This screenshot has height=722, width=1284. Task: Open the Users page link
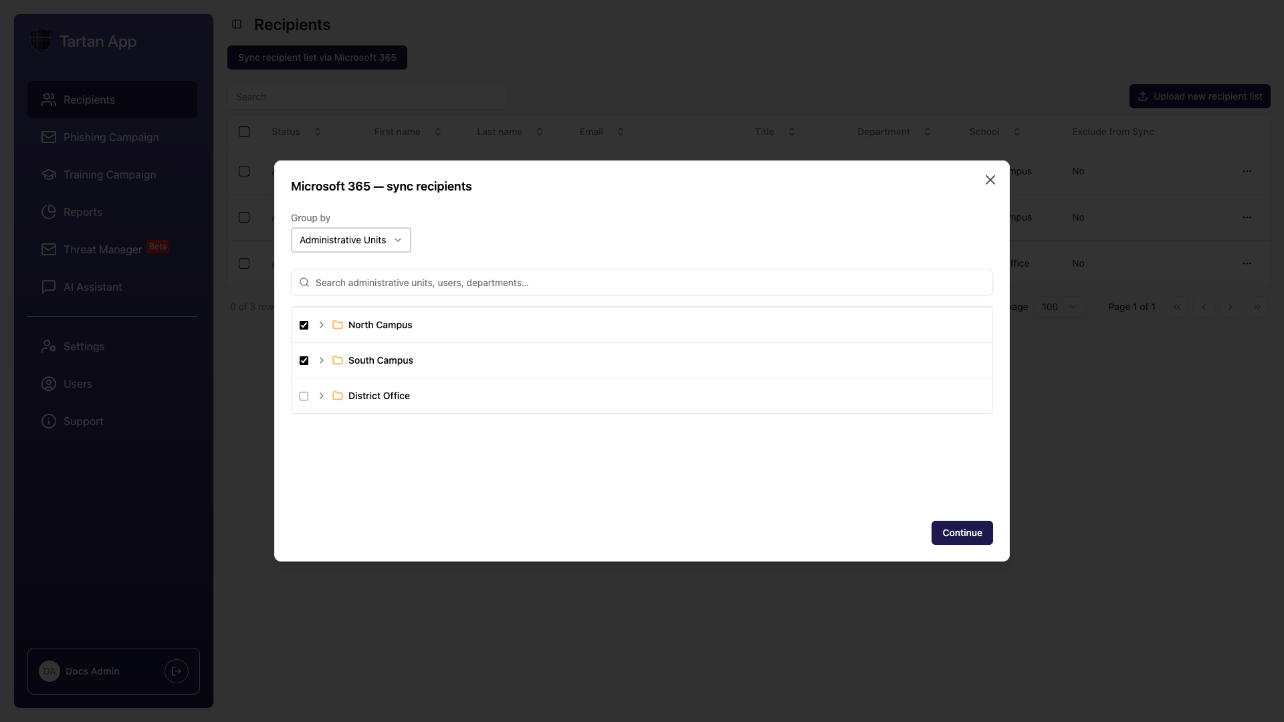coord(112,384)
